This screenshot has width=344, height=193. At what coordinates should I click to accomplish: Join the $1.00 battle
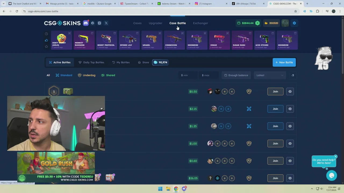(x=275, y=143)
